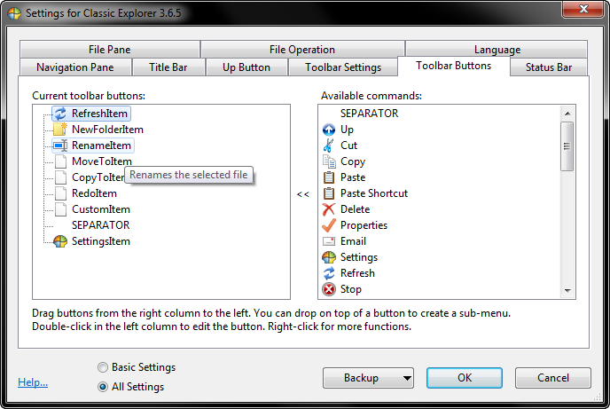The width and height of the screenshot is (610, 409).
Task: Click the Up arrow icon in Available commands
Action: [329, 130]
